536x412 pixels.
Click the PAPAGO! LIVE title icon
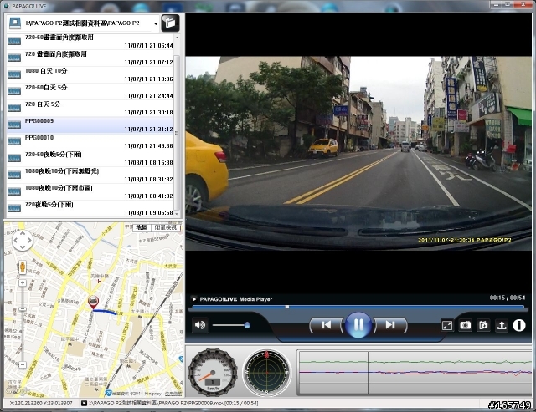pyautogui.click(x=7, y=6)
